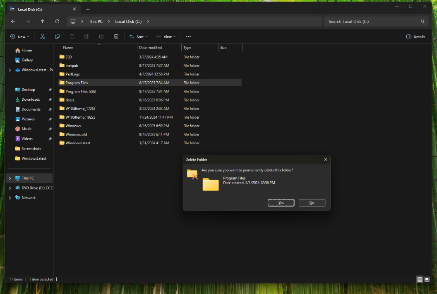Go up one directory level
The image size is (437, 294).
pyautogui.click(x=42, y=21)
